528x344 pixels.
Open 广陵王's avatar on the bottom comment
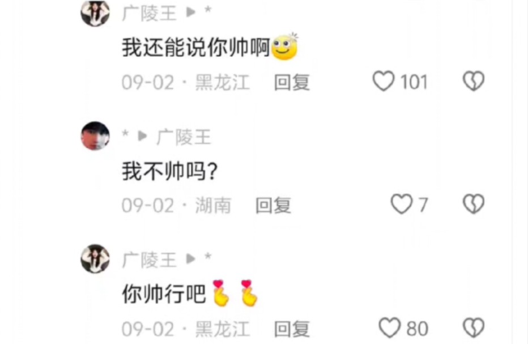(x=95, y=259)
